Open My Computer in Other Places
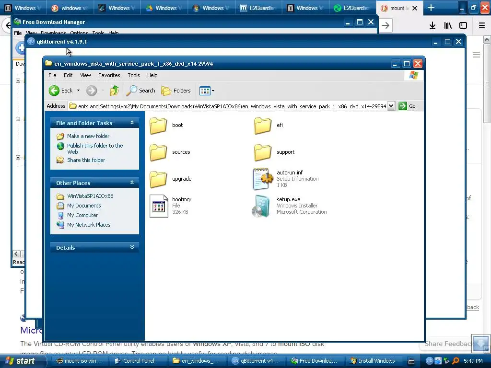 (x=82, y=215)
